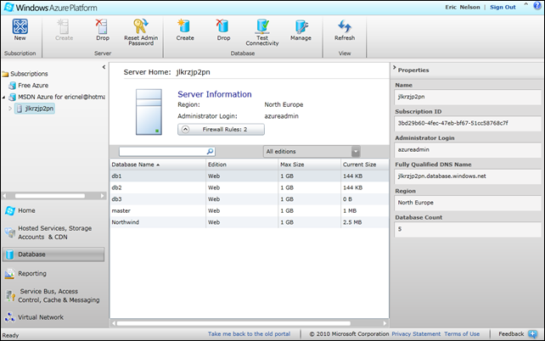
Task: Click the greyed-out Create server icon
Action: (64, 27)
